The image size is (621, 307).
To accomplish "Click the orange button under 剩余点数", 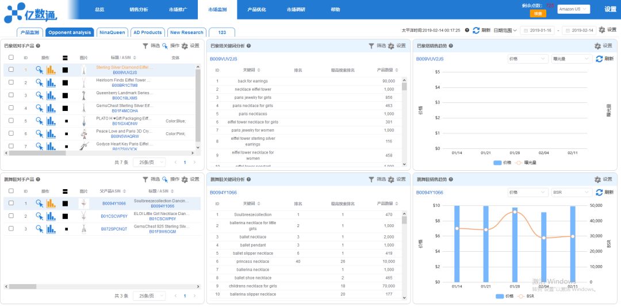I will point(538,13).
